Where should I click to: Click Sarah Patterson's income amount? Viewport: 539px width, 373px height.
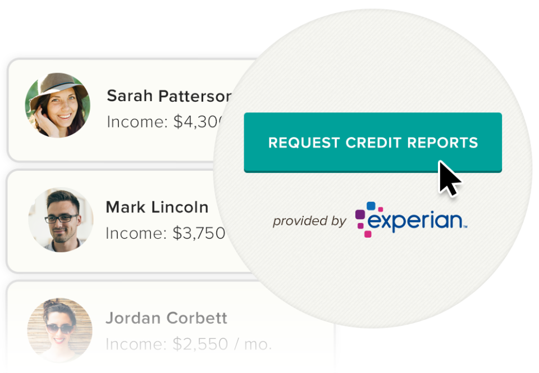pyautogui.click(x=166, y=122)
